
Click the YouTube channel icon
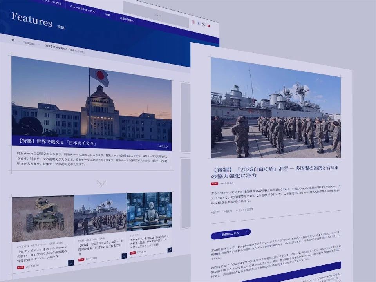(x=208, y=26)
